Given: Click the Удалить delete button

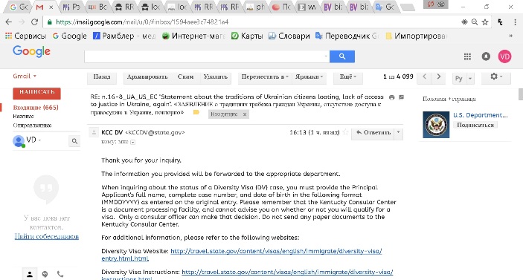Looking at the screenshot, I should pyautogui.click(x=216, y=77).
